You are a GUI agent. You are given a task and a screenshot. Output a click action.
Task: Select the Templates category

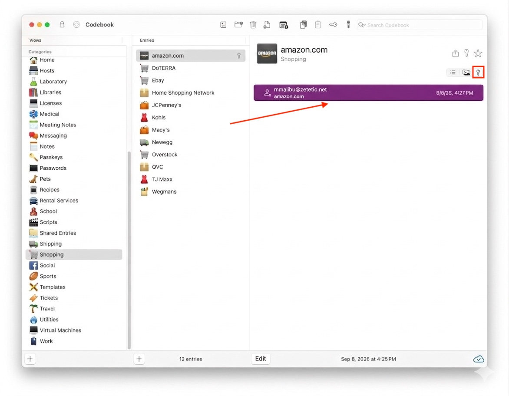74,287
